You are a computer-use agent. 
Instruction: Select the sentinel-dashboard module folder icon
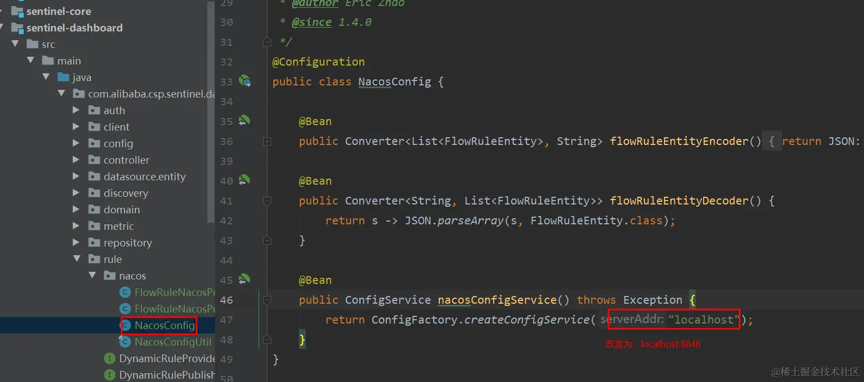pyautogui.click(x=18, y=28)
